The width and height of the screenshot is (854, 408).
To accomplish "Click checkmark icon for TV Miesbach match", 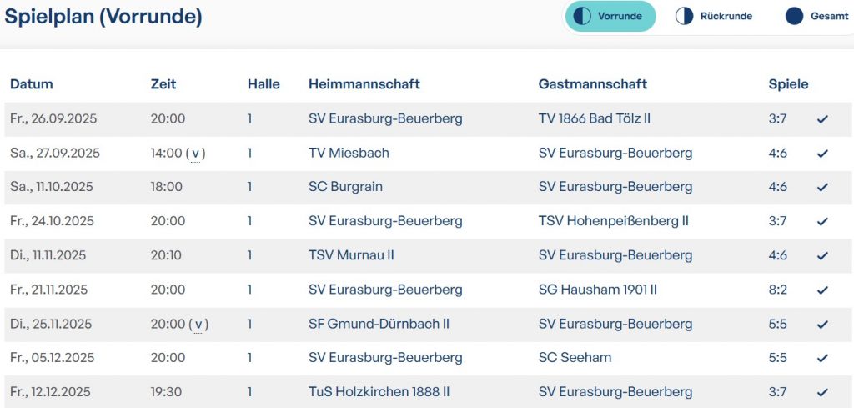I will [822, 154].
